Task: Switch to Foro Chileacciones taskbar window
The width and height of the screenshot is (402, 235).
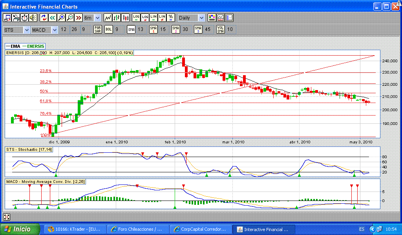Action: pos(137,229)
